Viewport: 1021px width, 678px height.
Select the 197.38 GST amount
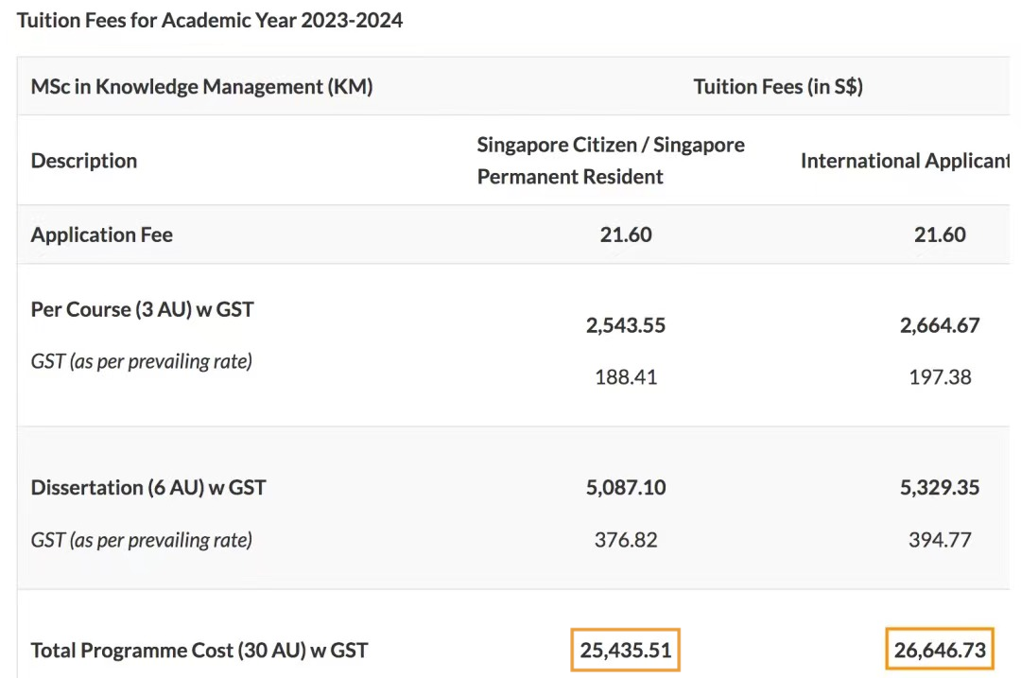pyautogui.click(x=940, y=377)
